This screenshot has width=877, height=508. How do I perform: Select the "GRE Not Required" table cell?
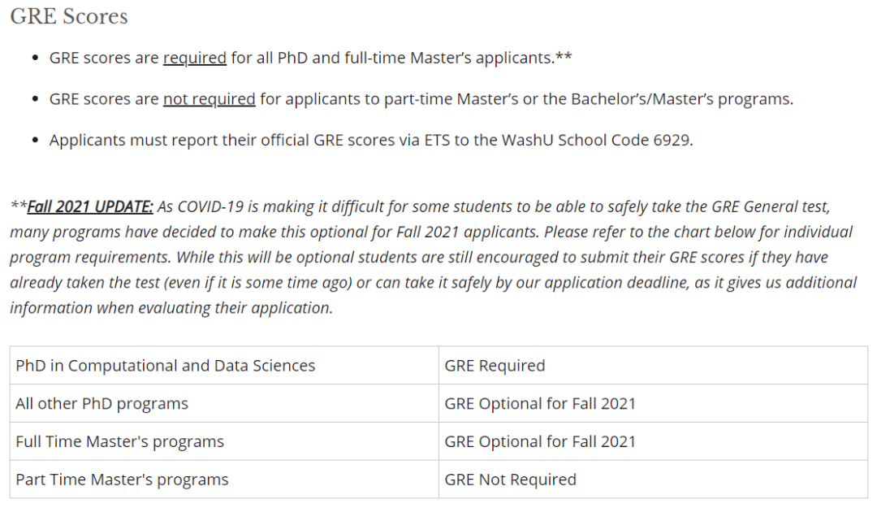[510, 480]
